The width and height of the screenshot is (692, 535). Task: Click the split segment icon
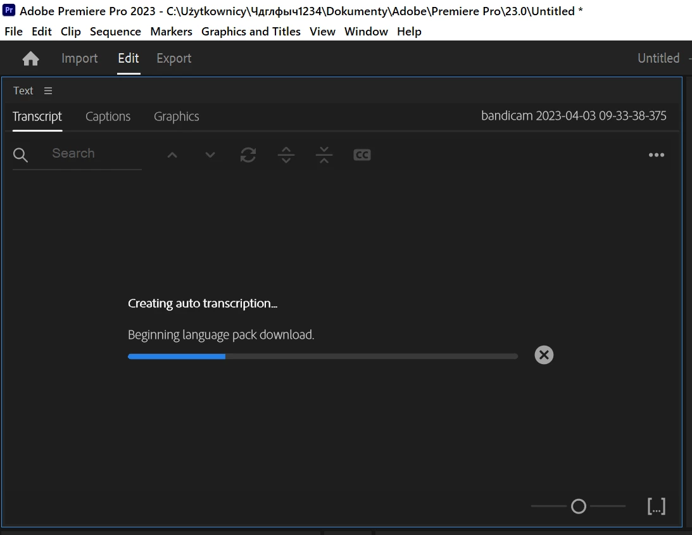tap(286, 155)
